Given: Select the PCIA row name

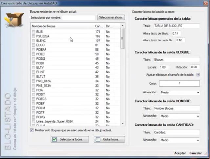Looking at the screenshot, I should coord(39,90).
